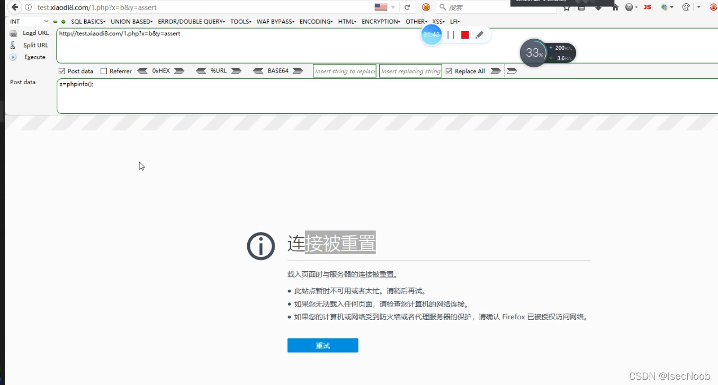
Task: Open the ENCODING menu
Action: (316, 22)
